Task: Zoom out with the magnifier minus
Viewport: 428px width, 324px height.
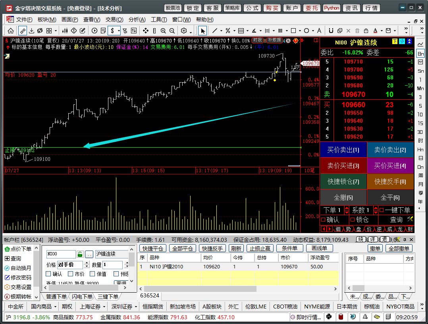Action: [172, 31]
